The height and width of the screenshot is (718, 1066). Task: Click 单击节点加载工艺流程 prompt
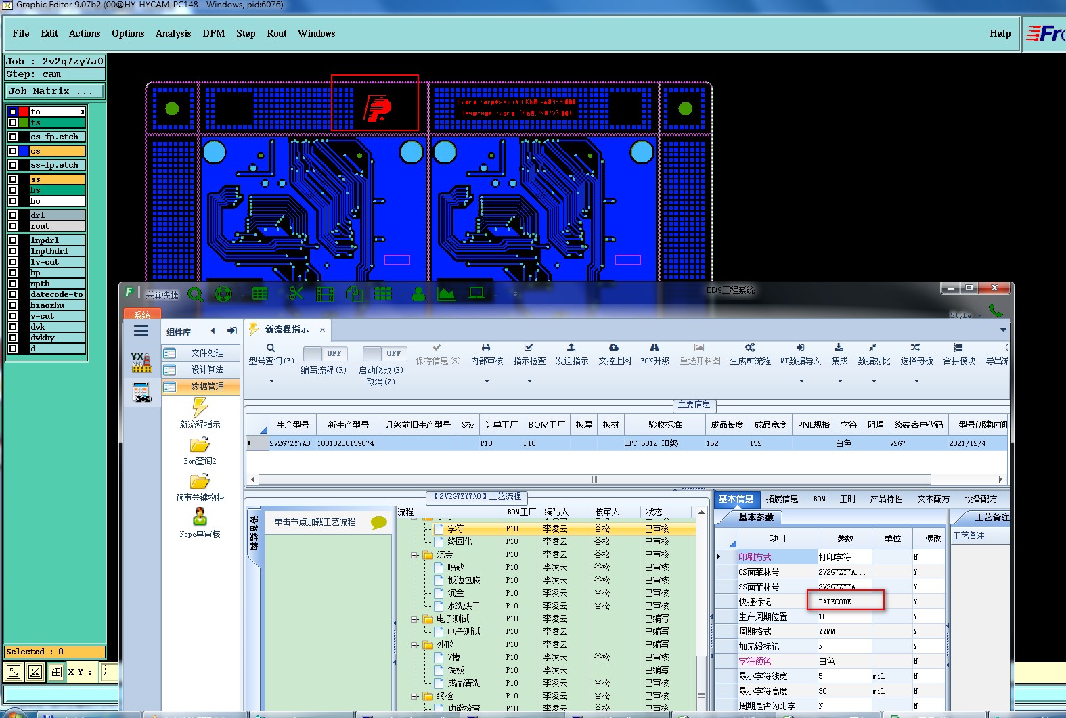click(x=315, y=522)
